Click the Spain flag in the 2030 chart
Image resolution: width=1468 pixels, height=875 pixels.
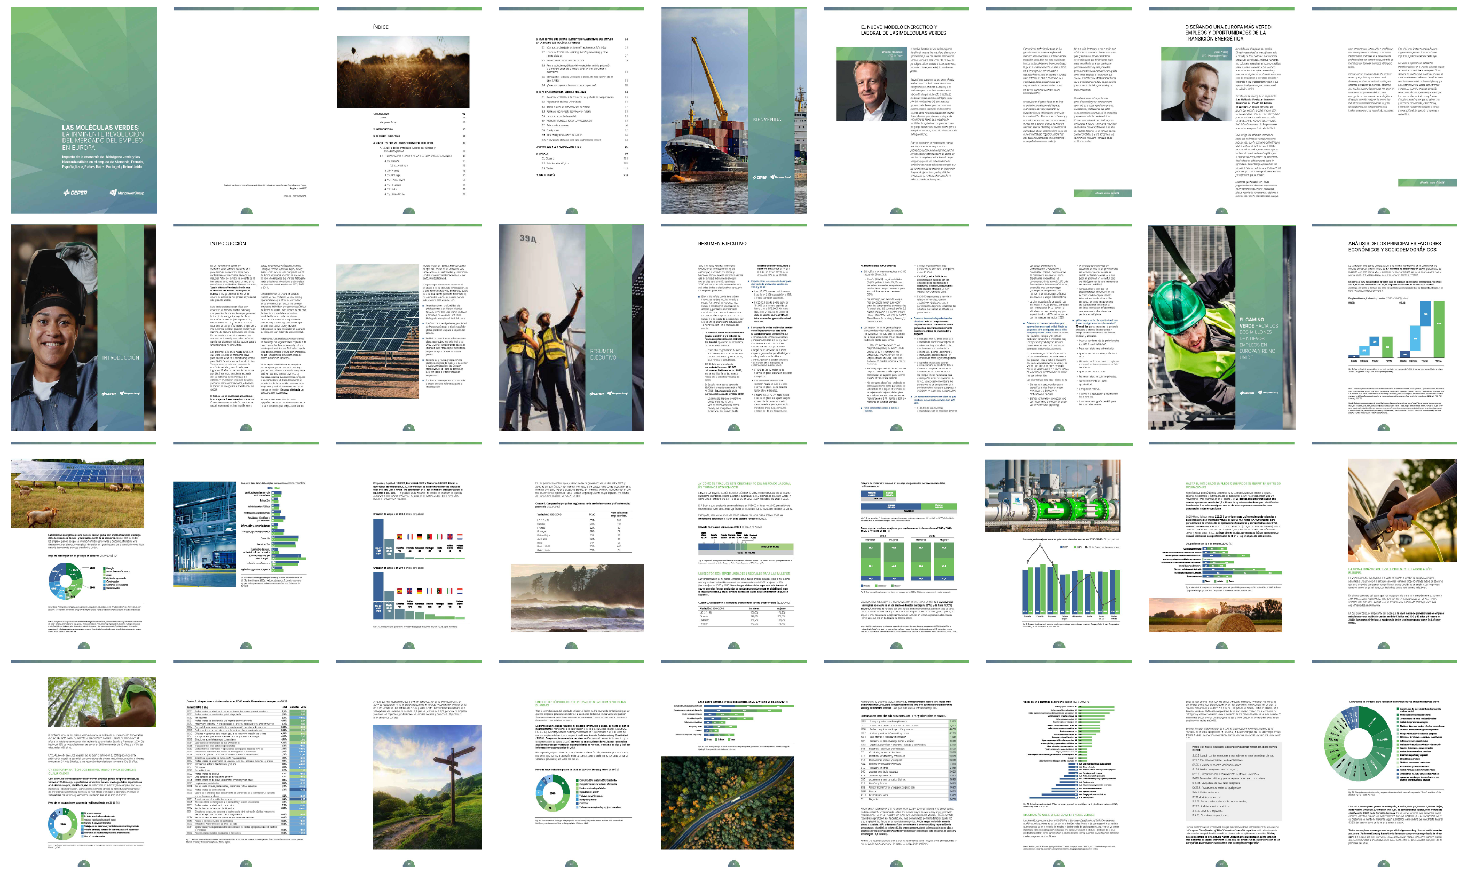(399, 537)
